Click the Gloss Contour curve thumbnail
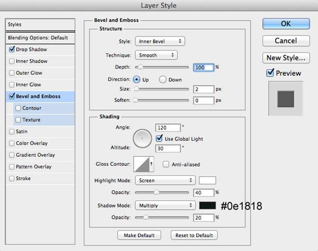This screenshot has height=251, width=318. tap(142, 164)
